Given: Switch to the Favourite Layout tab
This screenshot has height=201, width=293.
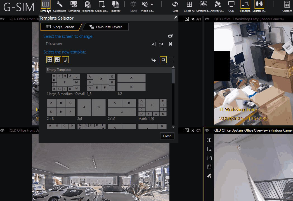Looking at the screenshot, I should (106, 27).
